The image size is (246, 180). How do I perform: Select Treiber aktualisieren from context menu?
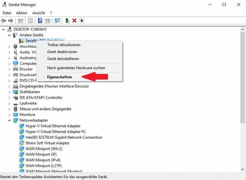tap(64, 45)
